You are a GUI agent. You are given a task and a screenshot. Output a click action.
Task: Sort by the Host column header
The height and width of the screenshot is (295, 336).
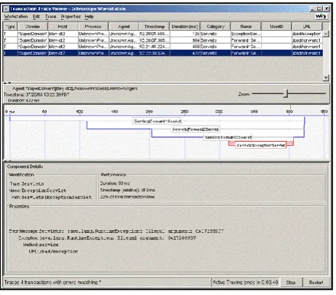[x=63, y=26]
